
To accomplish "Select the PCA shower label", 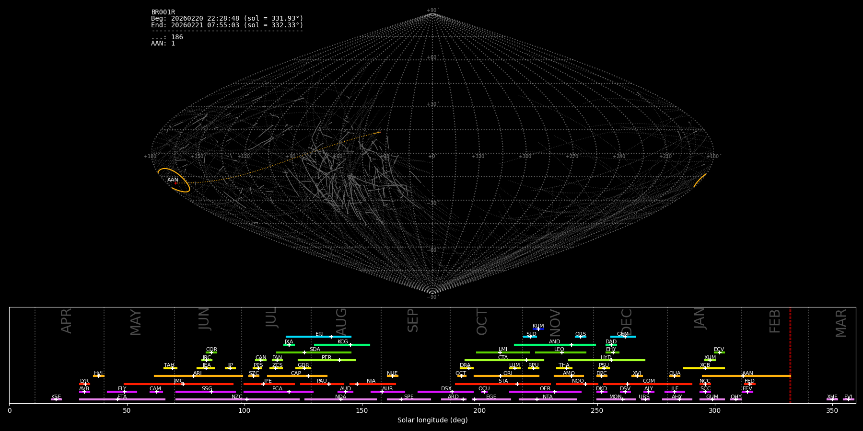I will [277, 389].
